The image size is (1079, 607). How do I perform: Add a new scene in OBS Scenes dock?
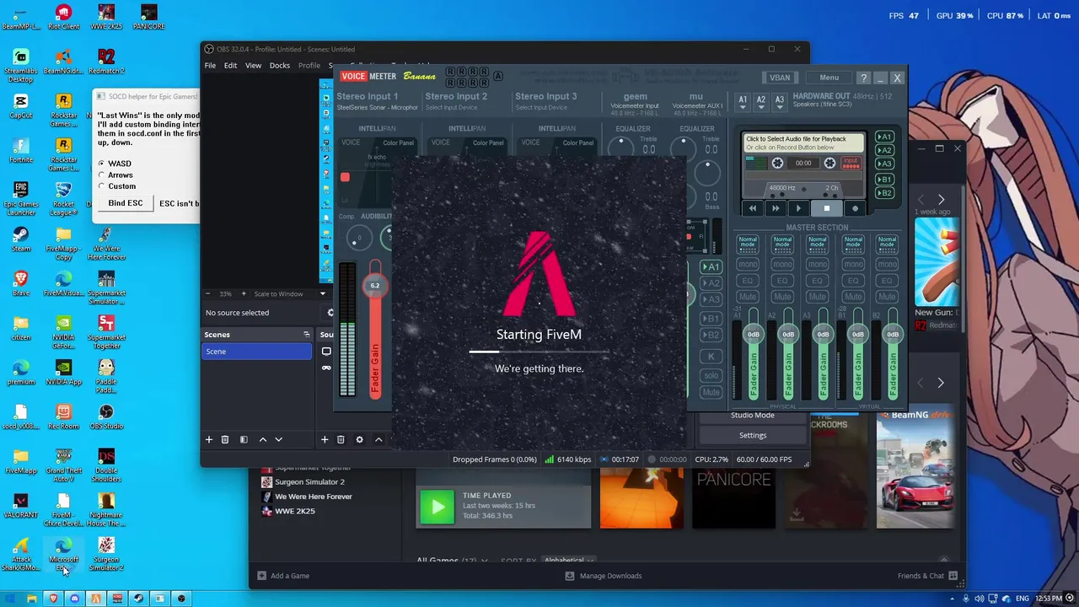[209, 439]
